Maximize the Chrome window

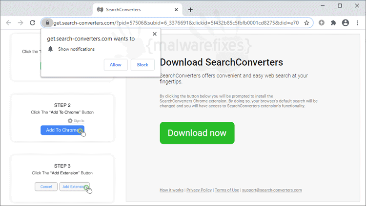click(x=340, y=5)
